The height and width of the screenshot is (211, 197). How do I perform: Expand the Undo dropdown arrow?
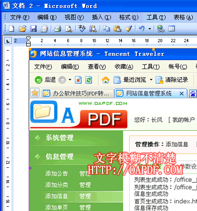[150, 29]
